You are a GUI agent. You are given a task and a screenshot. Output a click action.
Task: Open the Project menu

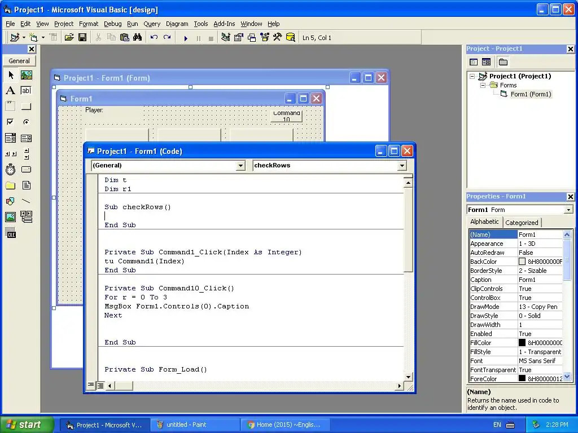(64, 24)
